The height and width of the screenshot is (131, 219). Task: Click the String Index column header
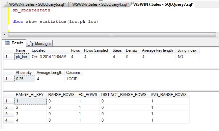click(x=187, y=50)
